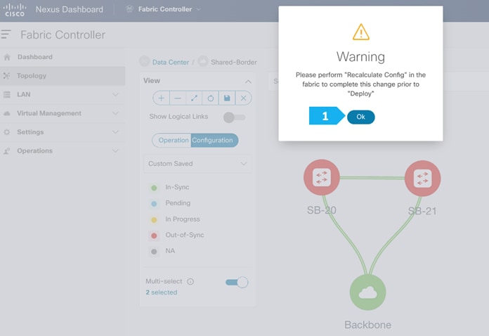Image resolution: width=489 pixels, height=336 pixels.
Task: Expand the Settings chevron
Action: tap(115, 132)
